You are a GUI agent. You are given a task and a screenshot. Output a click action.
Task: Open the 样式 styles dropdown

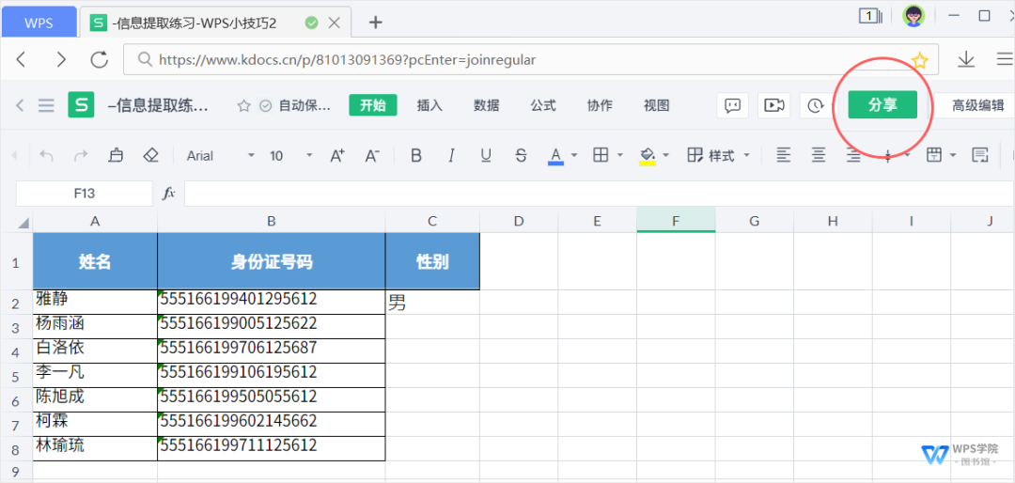[x=720, y=156]
